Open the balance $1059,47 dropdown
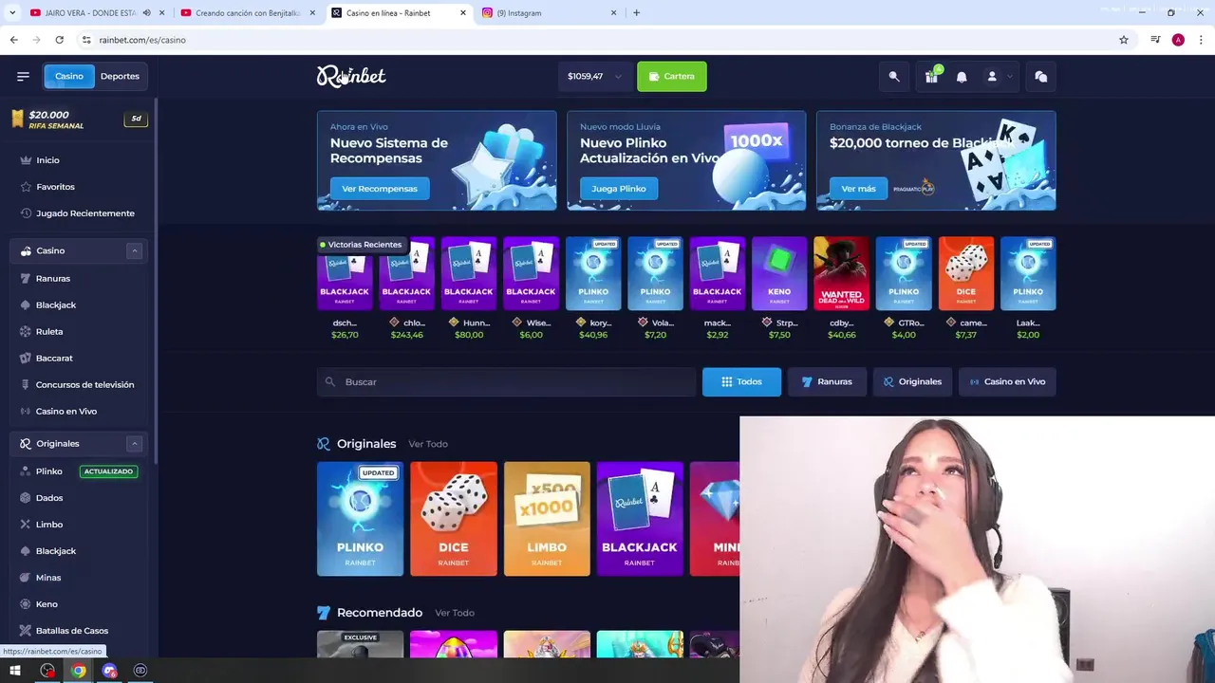1215x683 pixels. tap(594, 76)
